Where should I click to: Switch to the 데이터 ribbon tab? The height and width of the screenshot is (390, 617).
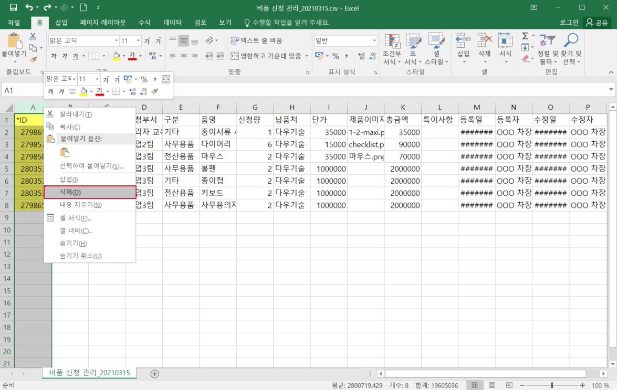(x=172, y=23)
